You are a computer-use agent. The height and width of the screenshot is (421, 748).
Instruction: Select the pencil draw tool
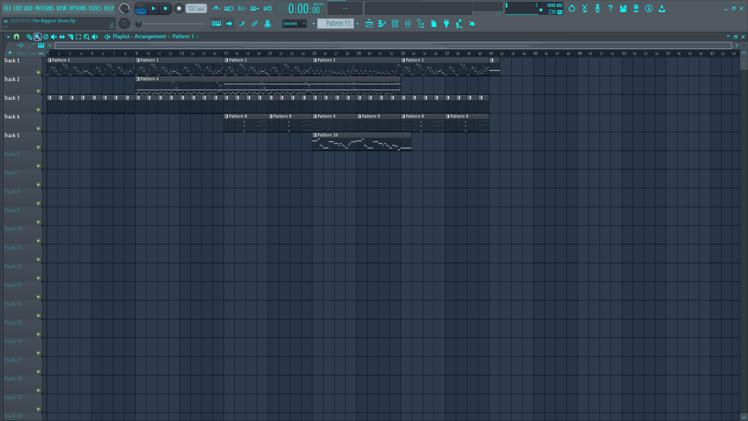point(29,37)
